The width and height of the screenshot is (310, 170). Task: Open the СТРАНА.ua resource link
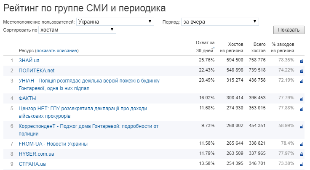32,164
